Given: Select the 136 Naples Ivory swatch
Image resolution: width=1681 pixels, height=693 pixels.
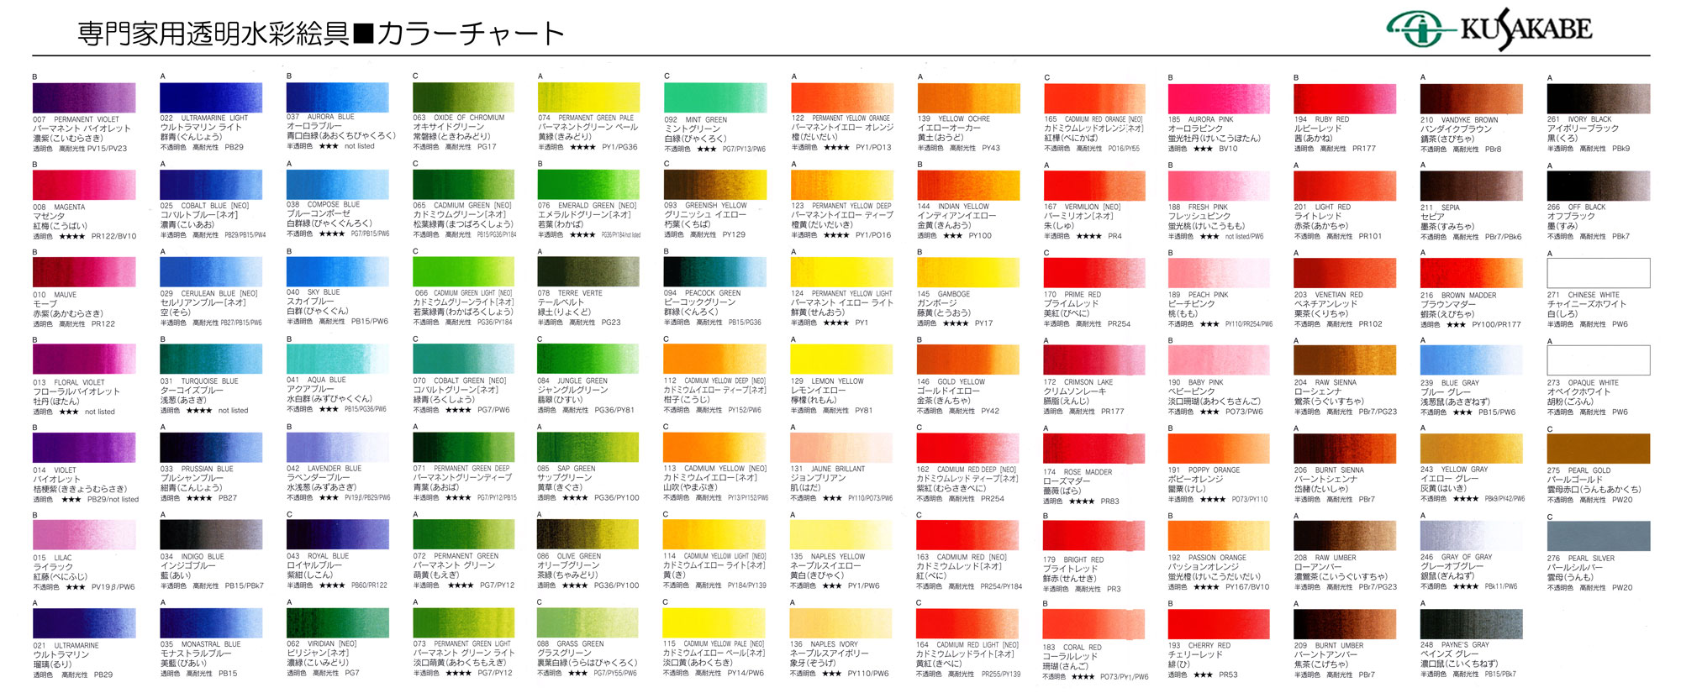Looking at the screenshot, I should 841,623.
